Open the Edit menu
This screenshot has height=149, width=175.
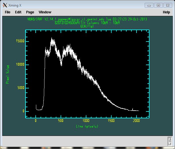pyautogui.click(x=18, y=12)
